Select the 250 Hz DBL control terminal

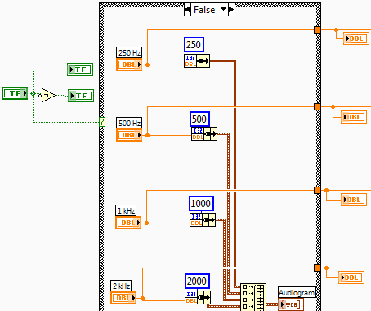[129, 65]
